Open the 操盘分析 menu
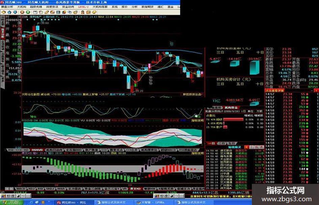The height and width of the screenshot is (205, 319). point(7,7)
